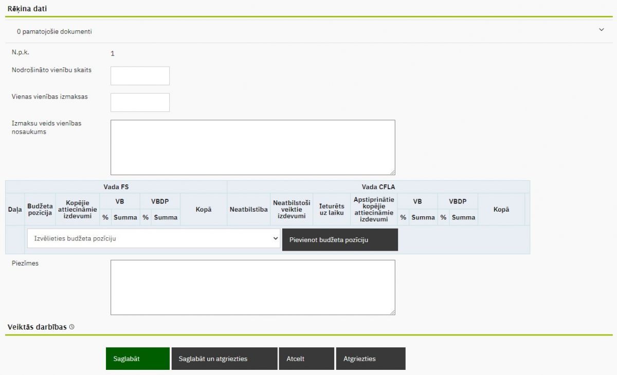Save the form with Saglabāt
The image size is (617, 375).
(x=137, y=359)
